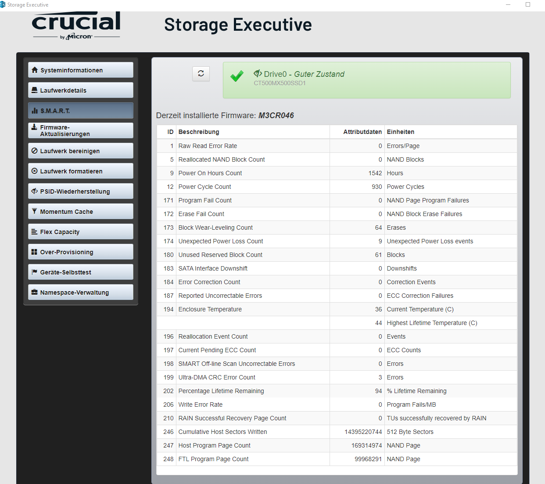Click the briefcase icon beside Namespace-Verwaltung
The height and width of the screenshot is (484, 545).
coord(35,292)
